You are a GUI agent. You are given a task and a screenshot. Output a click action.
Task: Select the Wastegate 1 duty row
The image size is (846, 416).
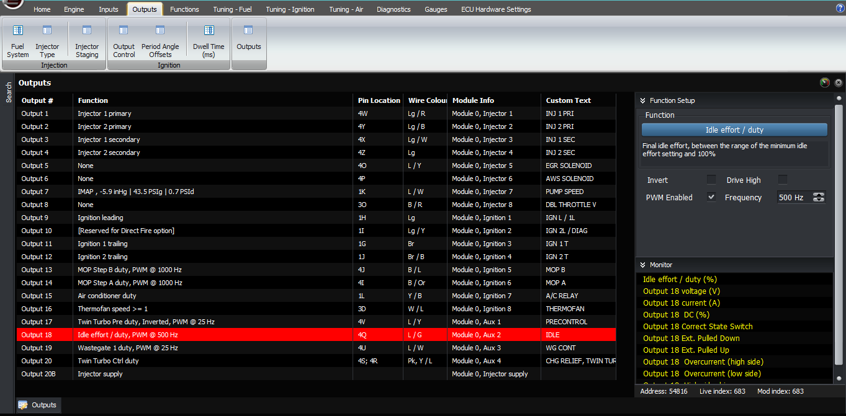(x=317, y=348)
